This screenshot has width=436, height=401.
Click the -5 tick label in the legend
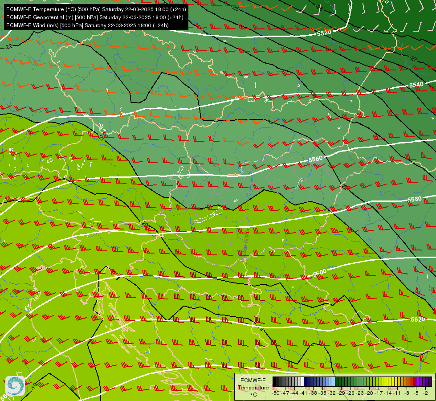click(416, 393)
